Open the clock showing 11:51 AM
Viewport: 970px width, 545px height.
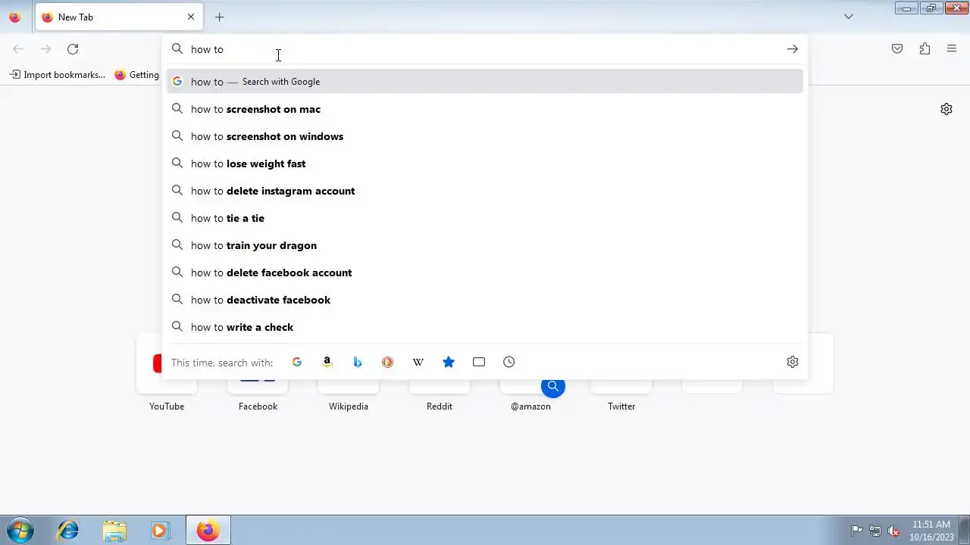click(x=931, y=531)
